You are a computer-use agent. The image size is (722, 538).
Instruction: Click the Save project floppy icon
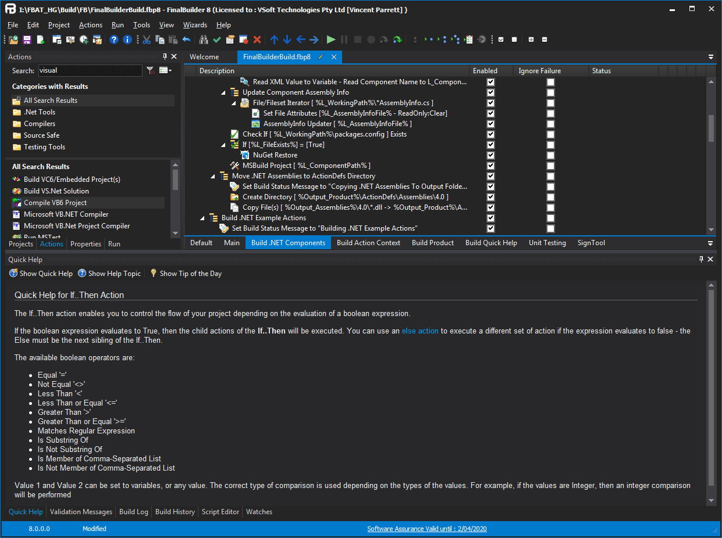click(x=27, y=40)
